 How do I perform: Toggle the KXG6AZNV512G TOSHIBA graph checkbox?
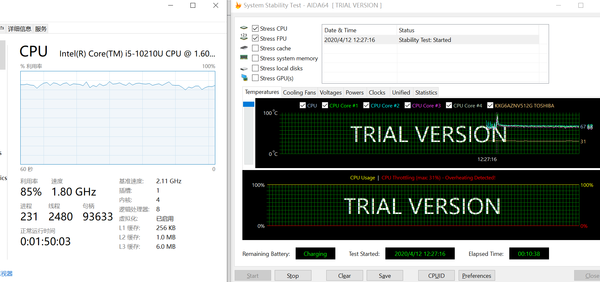click(490, 105)
